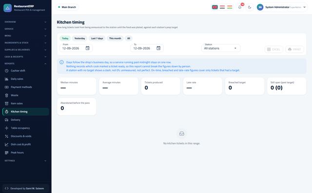Click the Discounts & voids percent icon
Image resolution: width=312 pixels, height=193 pixels.
click(6, 136)
